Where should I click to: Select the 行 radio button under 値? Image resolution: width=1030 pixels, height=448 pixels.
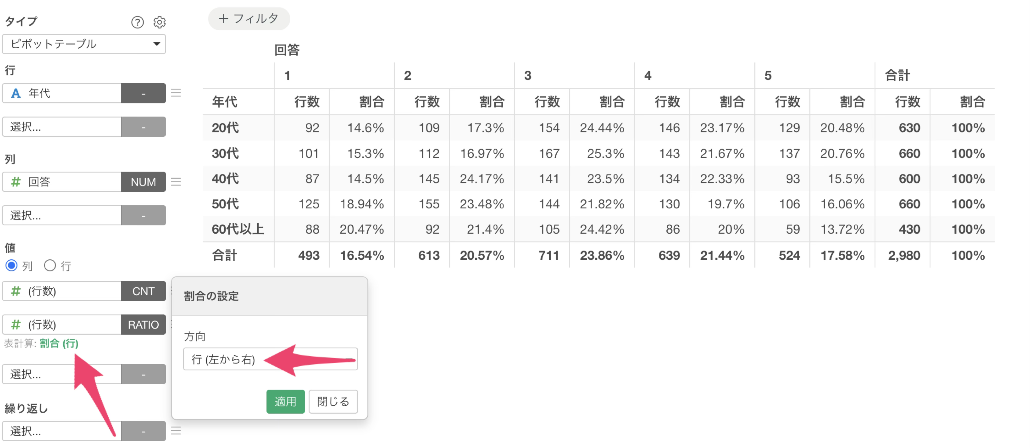[x=50, y=265]
